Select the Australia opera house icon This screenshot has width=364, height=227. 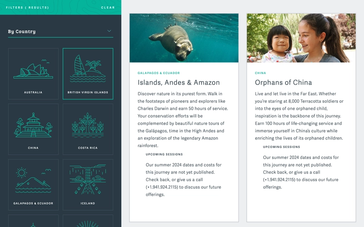pos(33,69)
